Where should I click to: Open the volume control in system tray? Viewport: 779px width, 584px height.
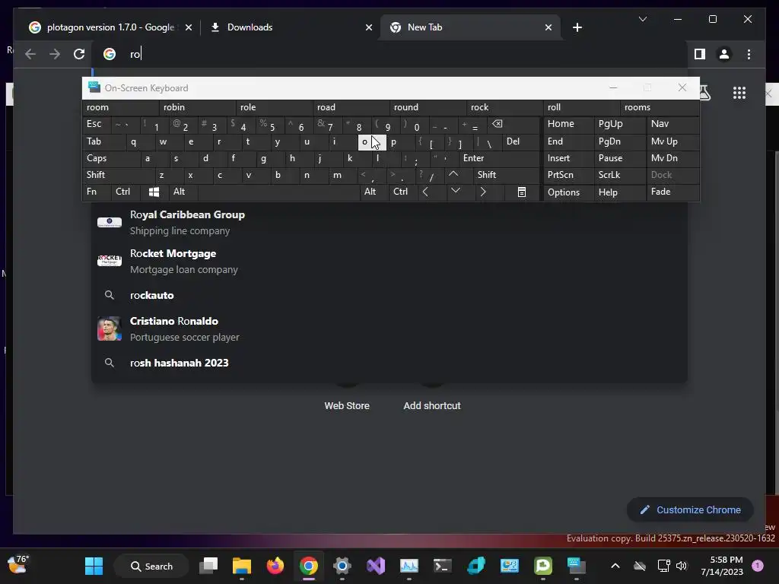(682, 566)
